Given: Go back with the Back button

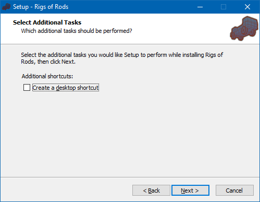Looking at the screenshot, I should 151,191.
